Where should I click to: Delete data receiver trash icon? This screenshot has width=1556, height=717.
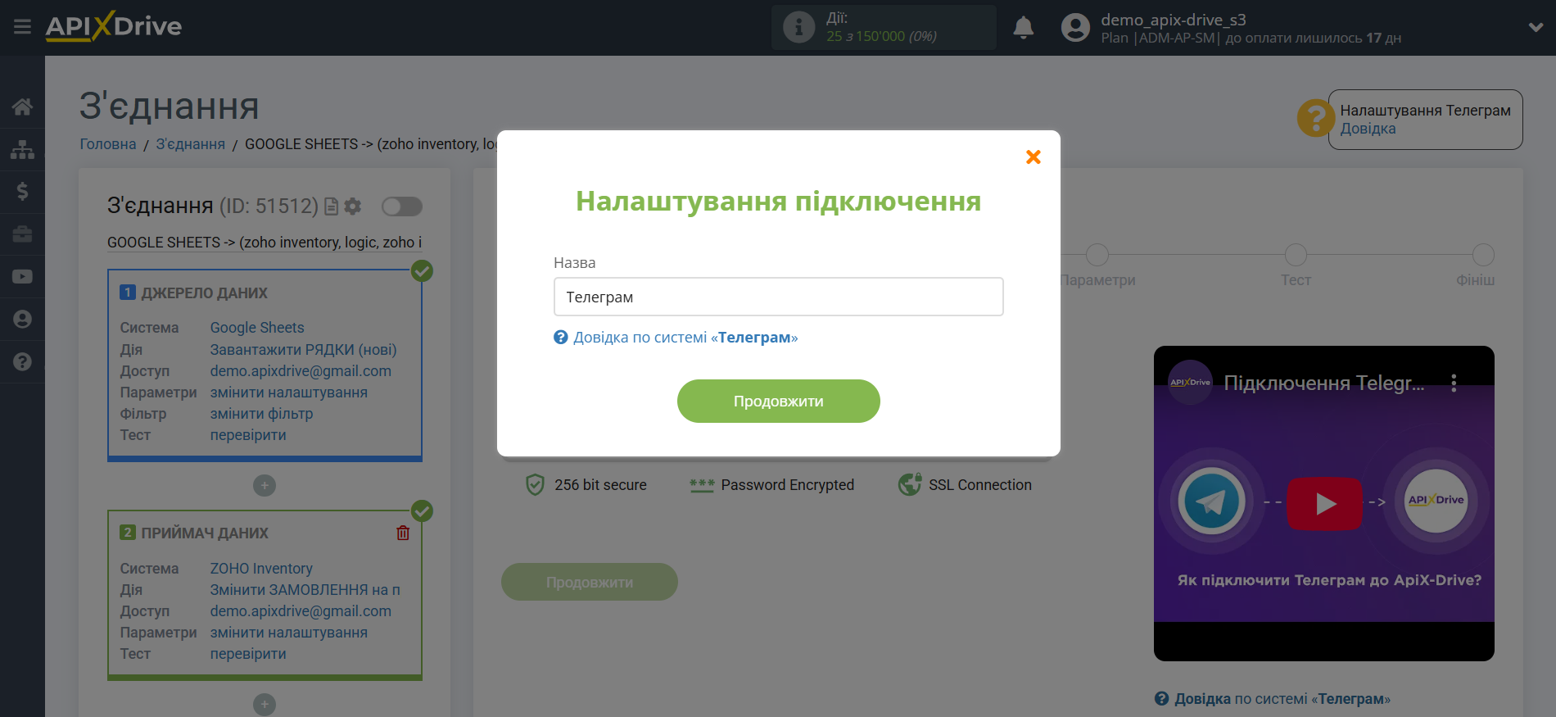(403, 533)
